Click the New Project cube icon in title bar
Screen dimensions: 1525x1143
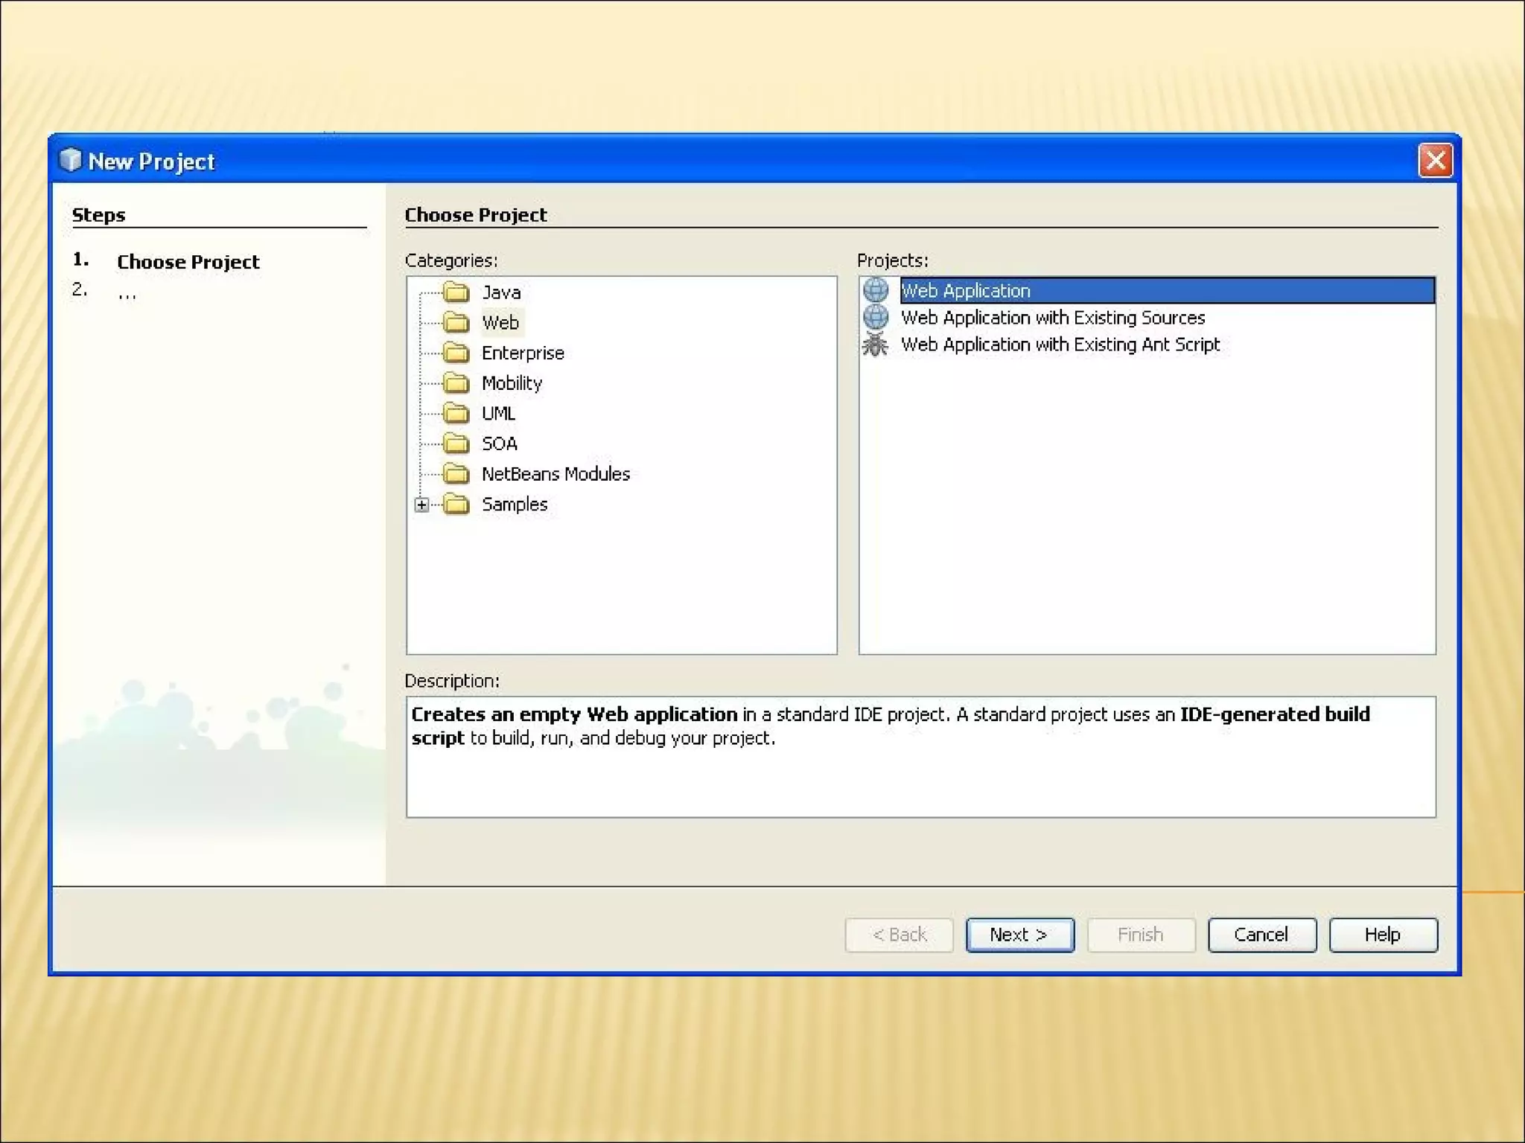[70, 160]
